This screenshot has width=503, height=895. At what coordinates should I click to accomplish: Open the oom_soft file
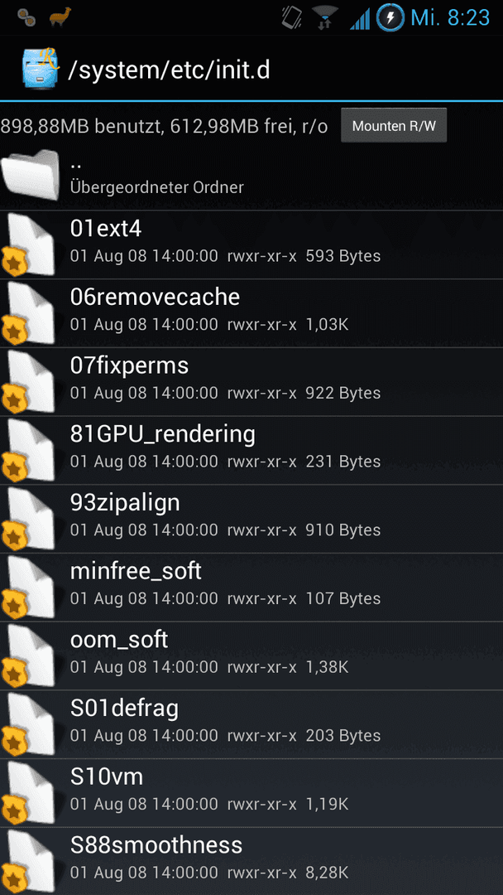251,656
